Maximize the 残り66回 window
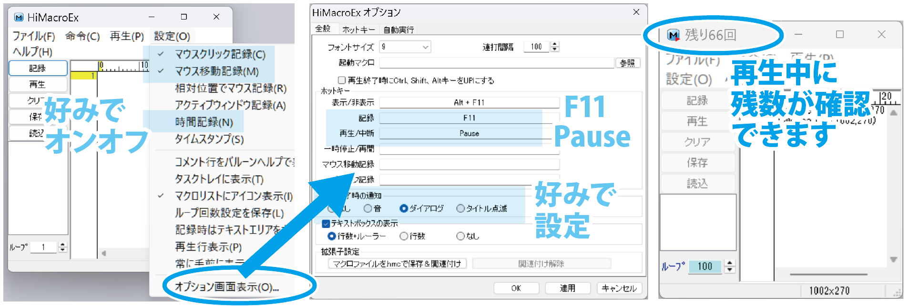This screenshot has height=306, width=909. click(840, 34)
